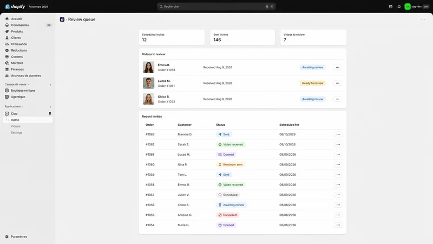The height and width of the screenshot is (244, 433).
Task: Open actions menu for Chloe B. video
Action: pos(337,99)
